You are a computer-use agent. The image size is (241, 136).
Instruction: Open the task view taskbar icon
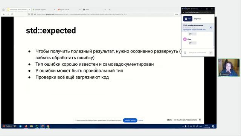point(15,126)
